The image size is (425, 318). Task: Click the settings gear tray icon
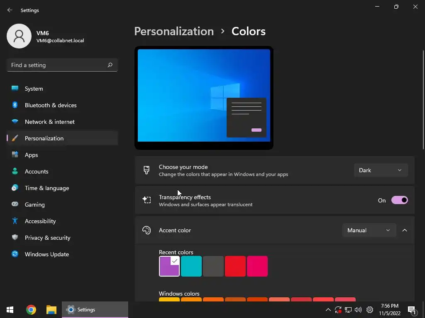point(370,310)
